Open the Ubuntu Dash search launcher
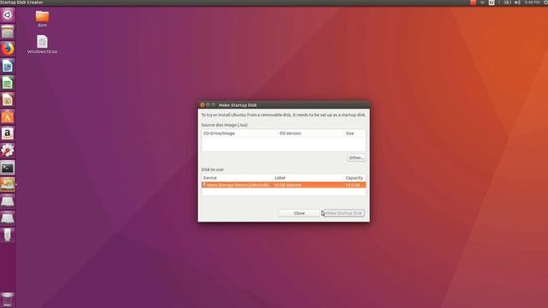548x308 pixels. pyautogui.click(x=8, y=15)
